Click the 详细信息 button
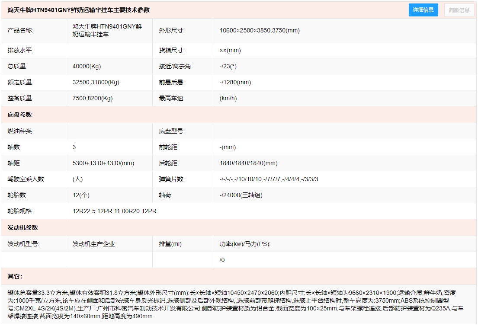Viewport: 478px width, 326px height. click(x=423, y=10)
